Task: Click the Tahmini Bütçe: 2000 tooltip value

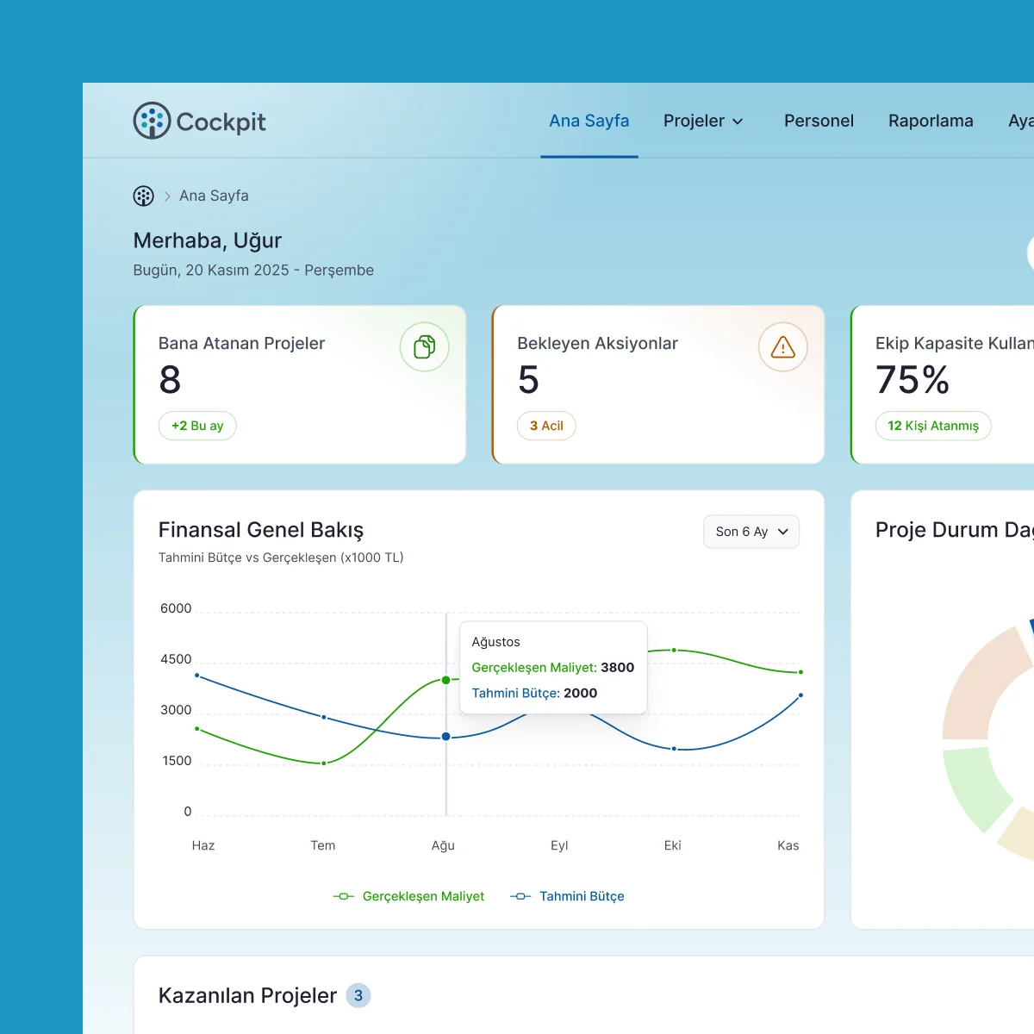Action: click(x=534, y=693)
